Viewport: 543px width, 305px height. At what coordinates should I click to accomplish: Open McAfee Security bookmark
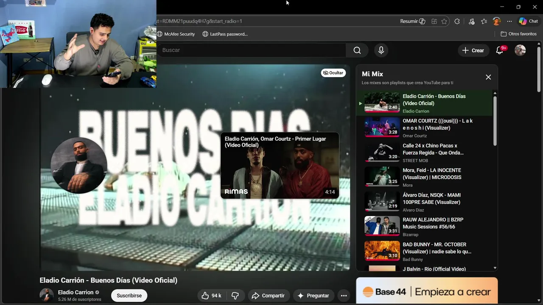[176, 34]
